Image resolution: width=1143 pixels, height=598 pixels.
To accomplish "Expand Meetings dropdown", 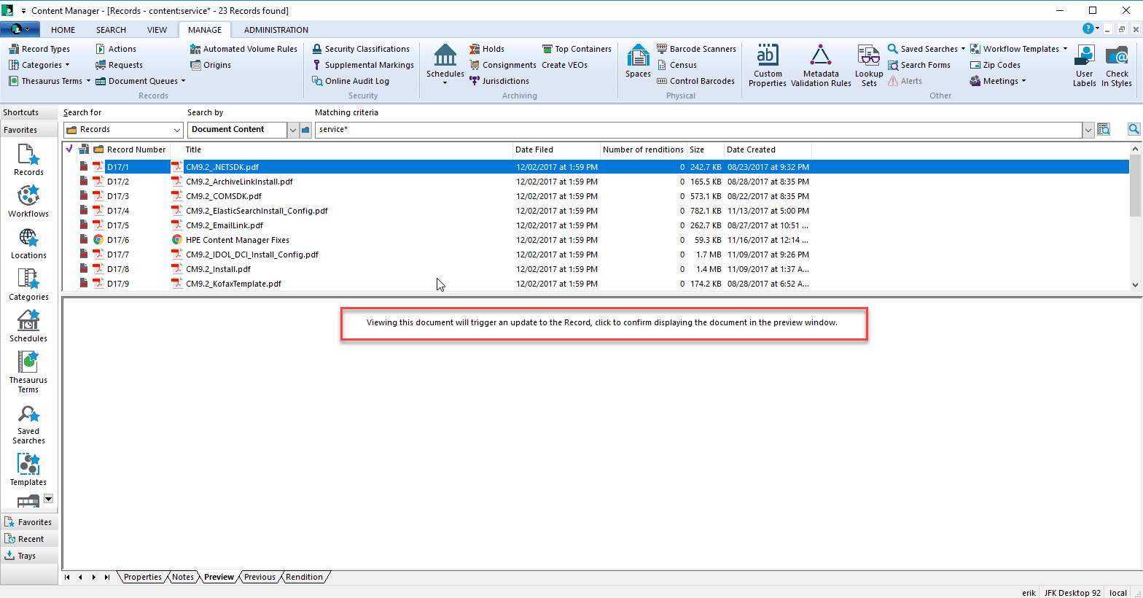I will 1023,81.
